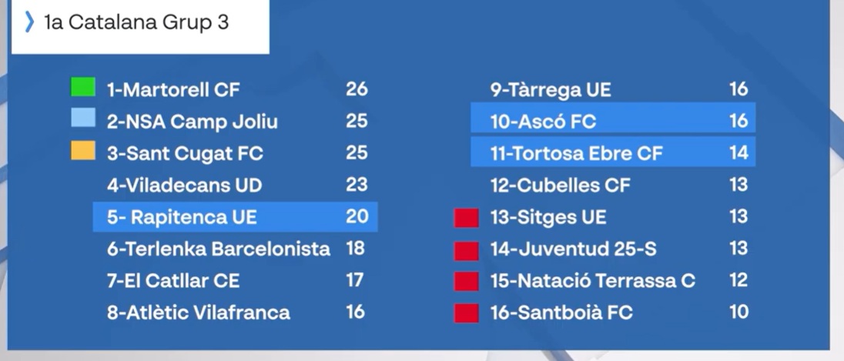
Task: Click the Viladecans UD team name
Action: coord(184,186)
